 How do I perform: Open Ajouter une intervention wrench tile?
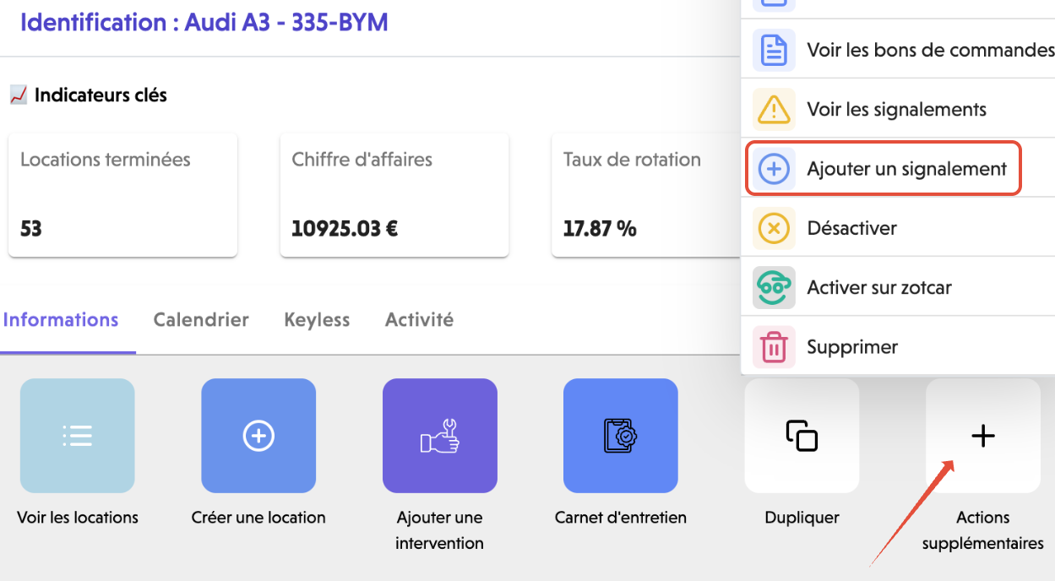(439, 435)
